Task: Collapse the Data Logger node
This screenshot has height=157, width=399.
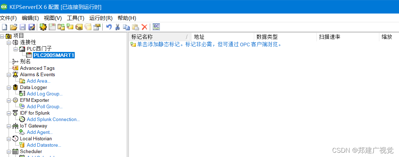Action: pyautogui.click(x=9, y=87)
